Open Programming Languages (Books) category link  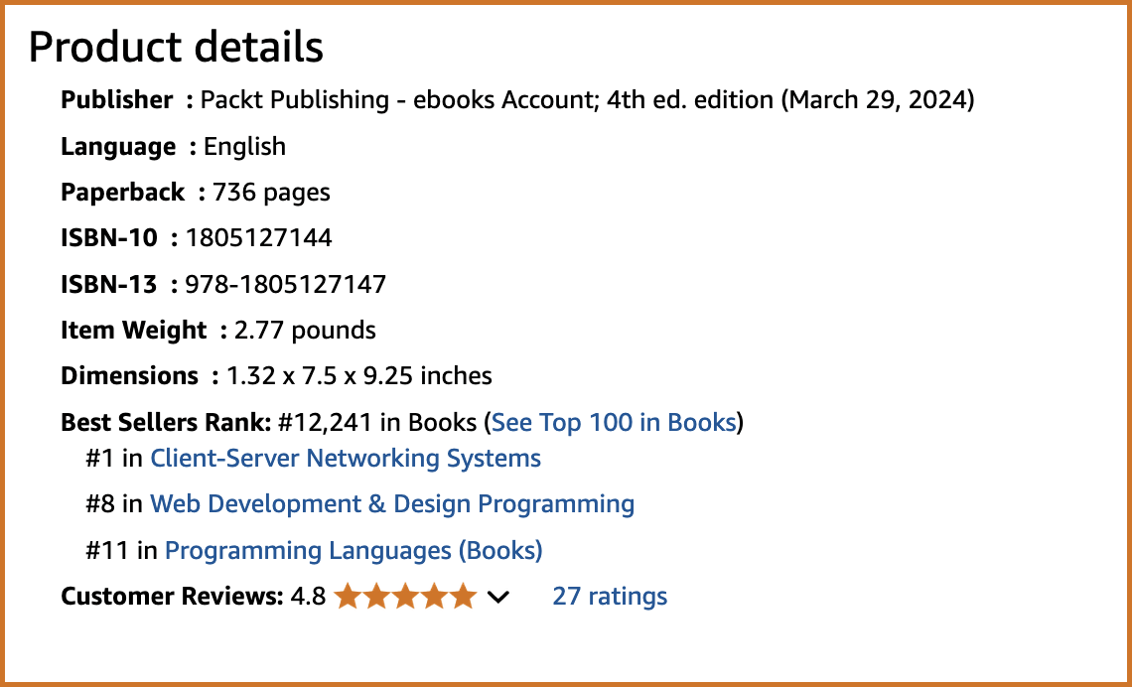354,551
